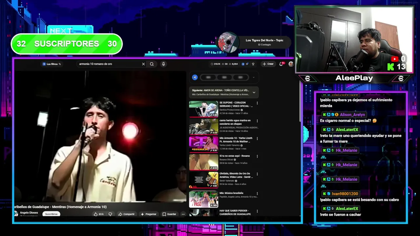This screenshot has height=236, width=420.
Task: Open options for 'canto herido agua marina'
Action: [x=257, y=121]
